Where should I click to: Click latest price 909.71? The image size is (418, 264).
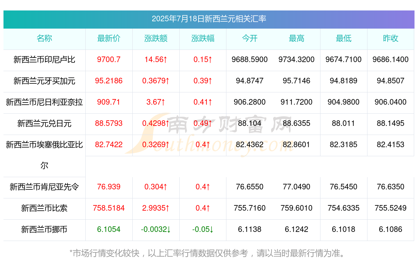pos(109,102)
